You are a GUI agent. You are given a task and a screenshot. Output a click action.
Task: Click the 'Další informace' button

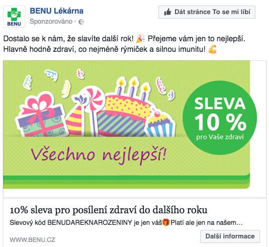(x=230, y=236)
